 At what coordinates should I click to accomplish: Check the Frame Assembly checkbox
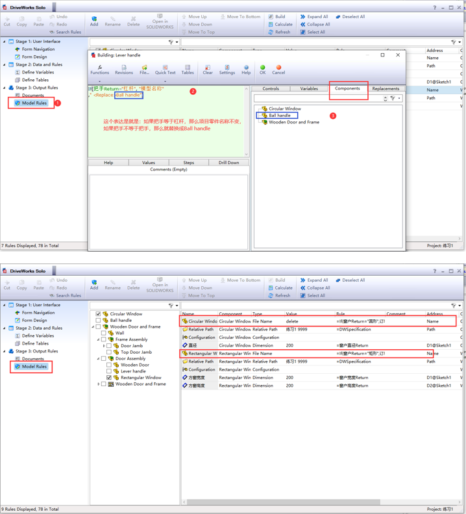[104, 339]
